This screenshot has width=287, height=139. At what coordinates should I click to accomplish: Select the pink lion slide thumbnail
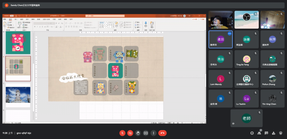(18, 43)
